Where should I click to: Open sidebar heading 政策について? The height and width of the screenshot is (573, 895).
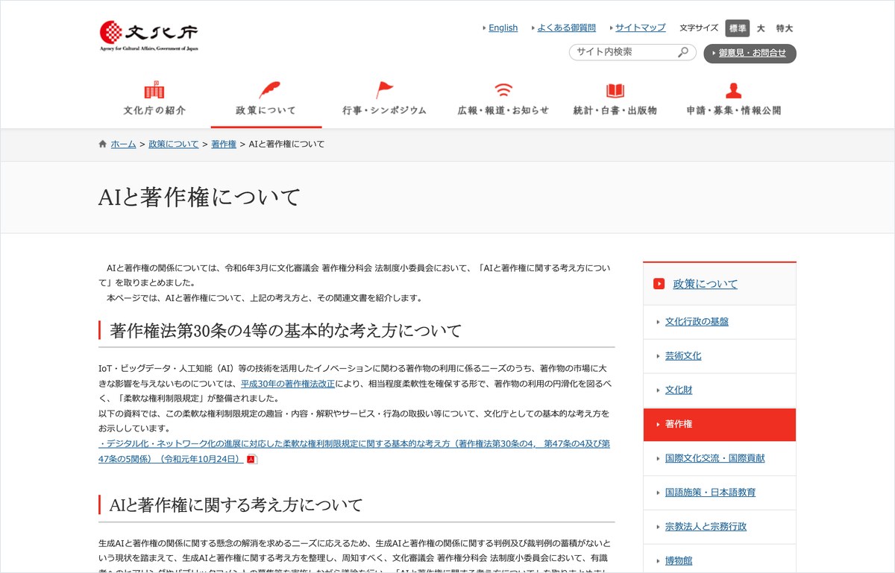705,284
